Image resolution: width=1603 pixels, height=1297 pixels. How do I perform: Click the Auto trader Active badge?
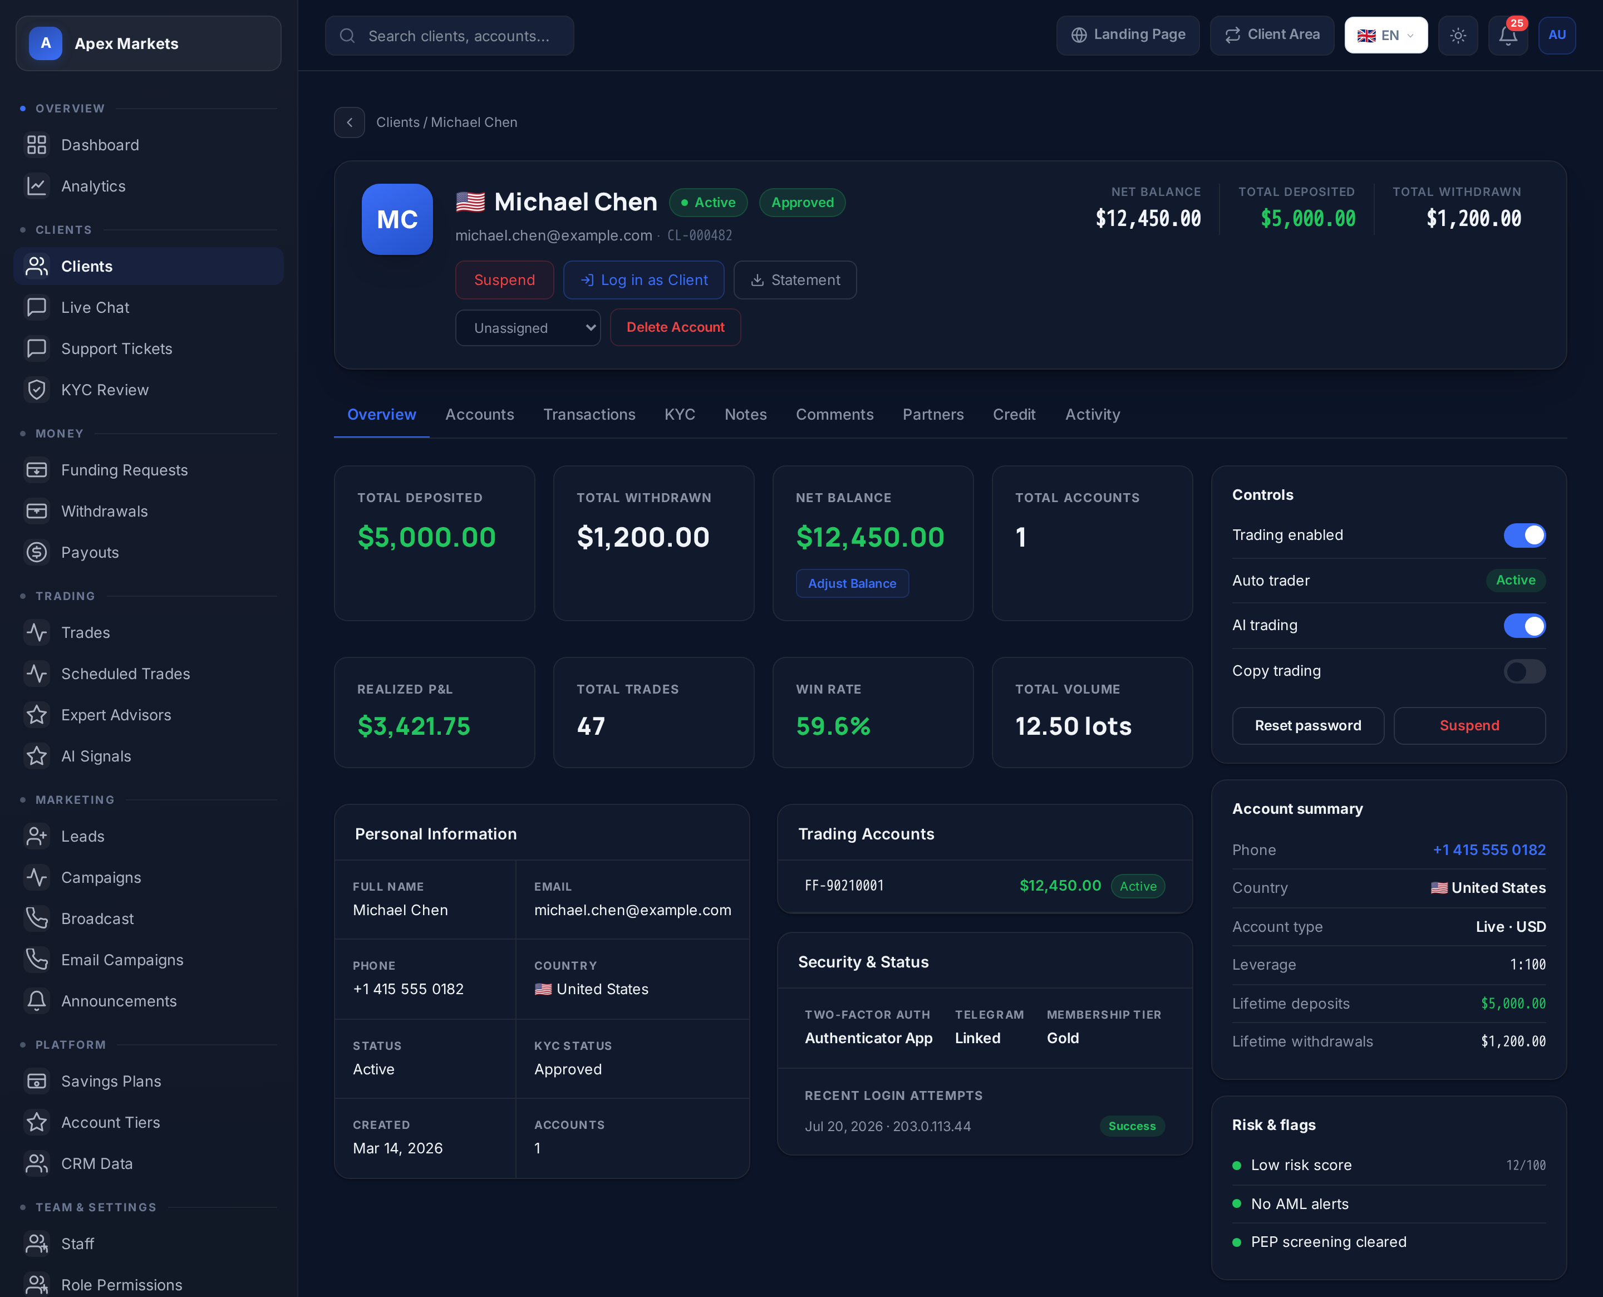click(1516, 581)
